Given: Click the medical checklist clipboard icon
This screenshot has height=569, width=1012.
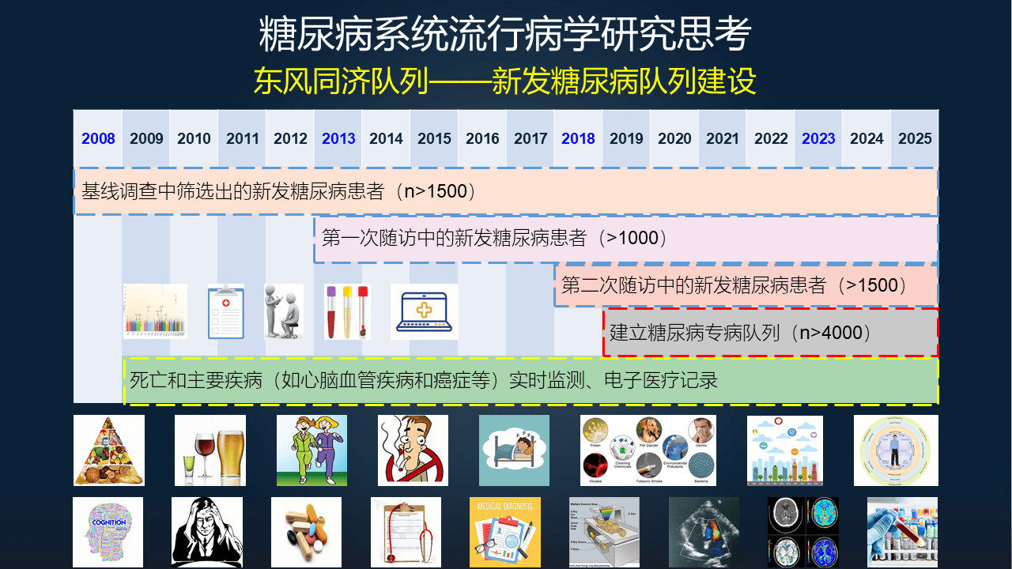Looking at the screenshot, I should pos(225,312).
